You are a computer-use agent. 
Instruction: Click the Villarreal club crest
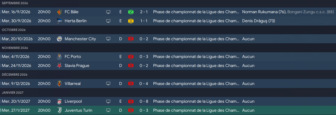pyautogui.click(x=59, y=83)
